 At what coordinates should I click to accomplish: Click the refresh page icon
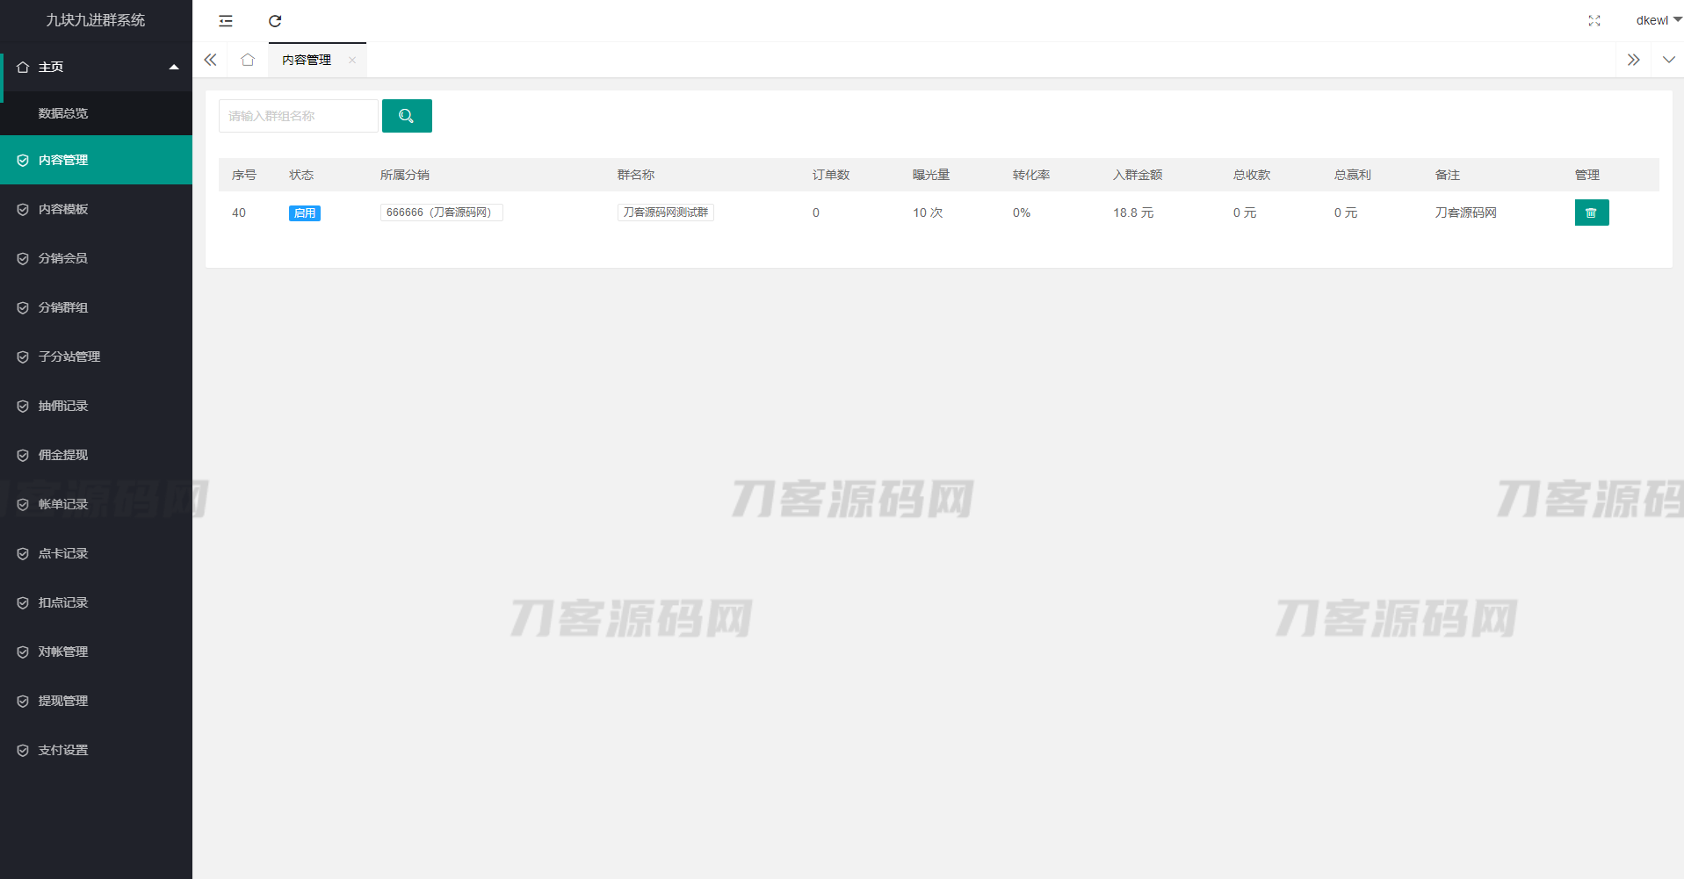click(x=275, y=21)
